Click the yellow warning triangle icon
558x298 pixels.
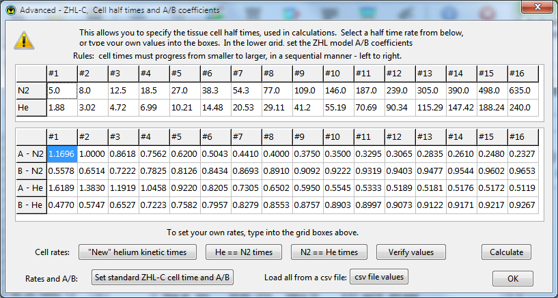tap(24, 40)
